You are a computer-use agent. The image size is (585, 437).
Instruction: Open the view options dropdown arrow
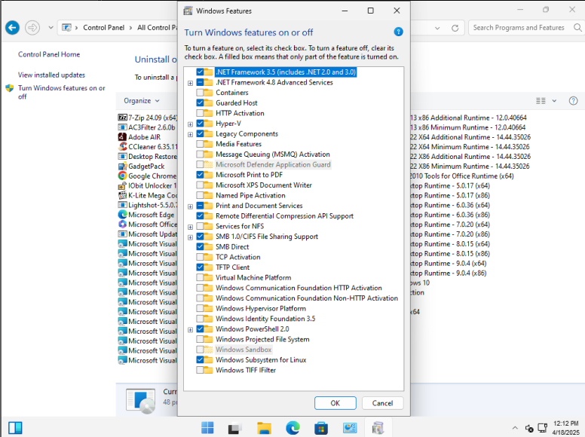554,101
